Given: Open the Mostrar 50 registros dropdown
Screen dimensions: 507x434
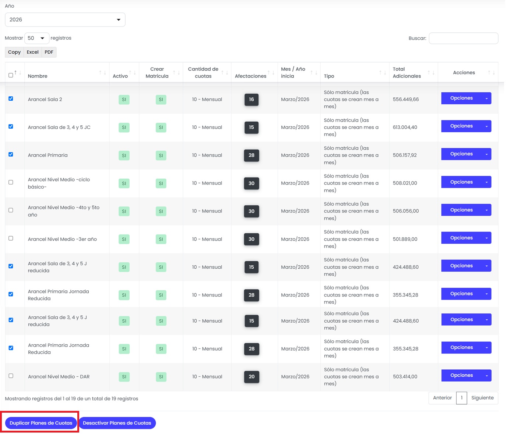Looking at the screenshot, I should pyautogui.click(x=37, y=38).
